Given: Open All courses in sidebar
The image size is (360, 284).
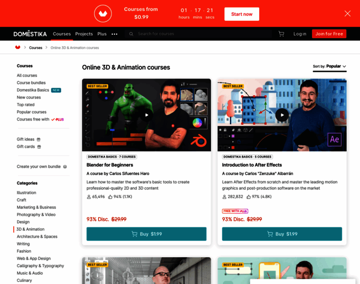Looking at the screenshot, I should (x=27, y=75).
